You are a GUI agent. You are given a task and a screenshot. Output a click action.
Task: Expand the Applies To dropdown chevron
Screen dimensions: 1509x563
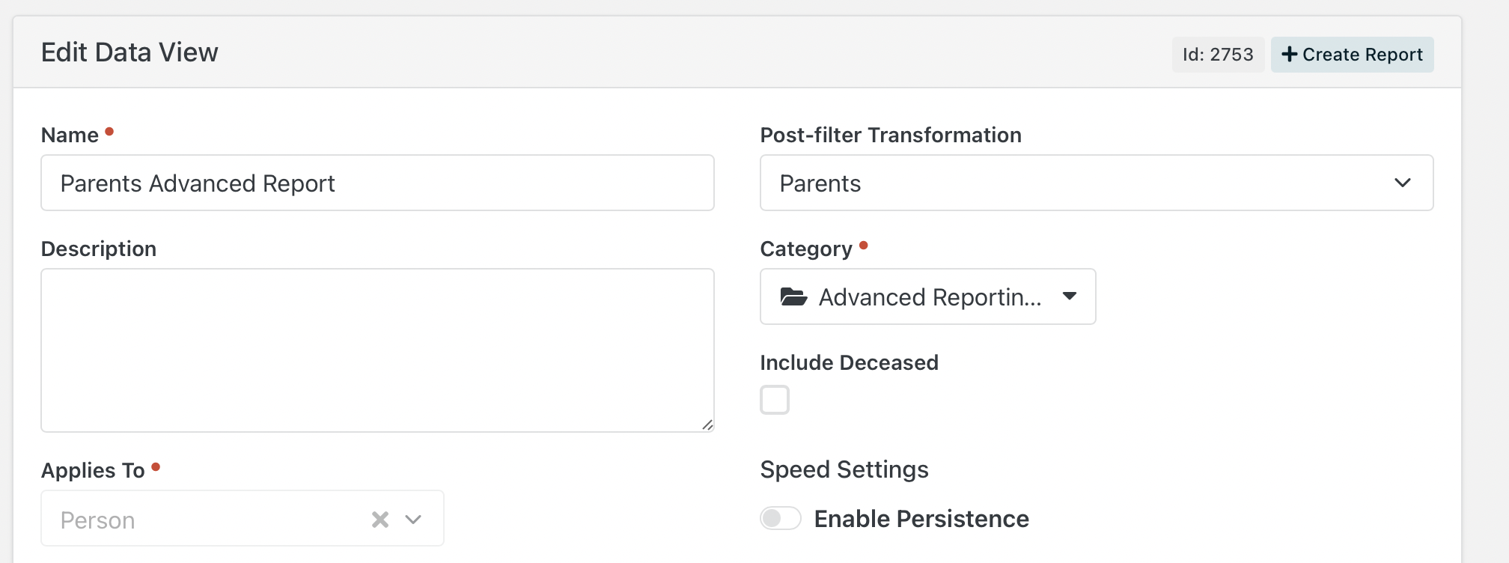pos(413,519)
